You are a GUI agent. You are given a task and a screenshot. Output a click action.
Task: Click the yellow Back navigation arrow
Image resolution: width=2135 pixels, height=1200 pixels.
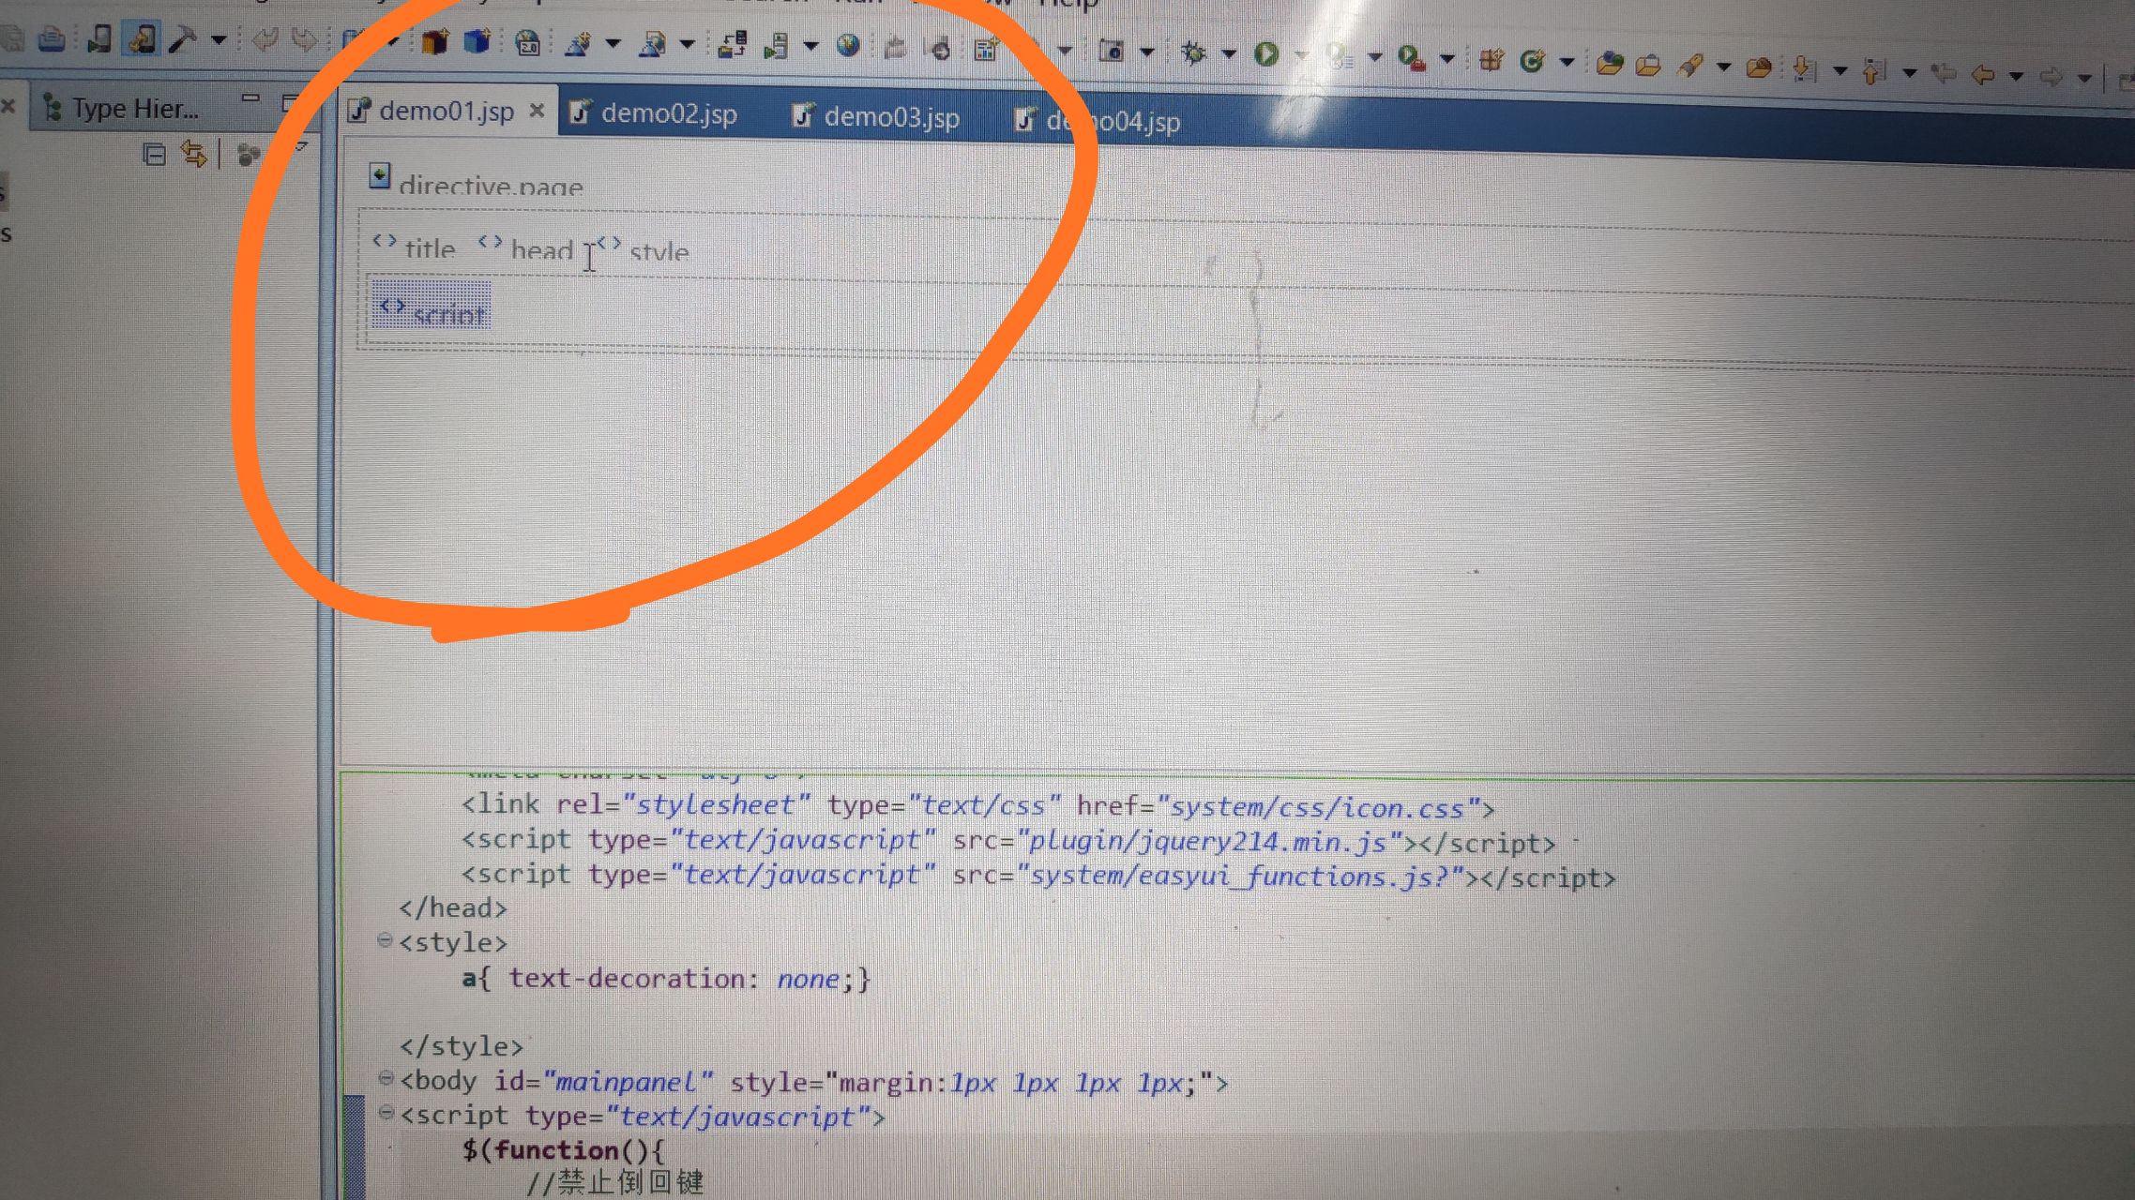[1982, 74]
